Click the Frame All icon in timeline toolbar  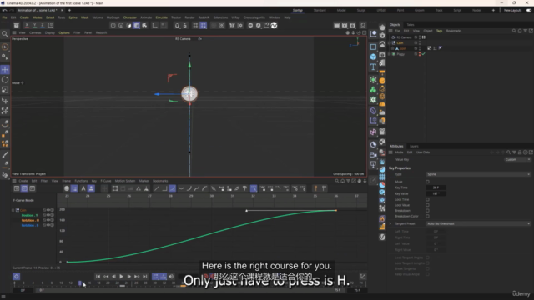[x=115, y=188]
